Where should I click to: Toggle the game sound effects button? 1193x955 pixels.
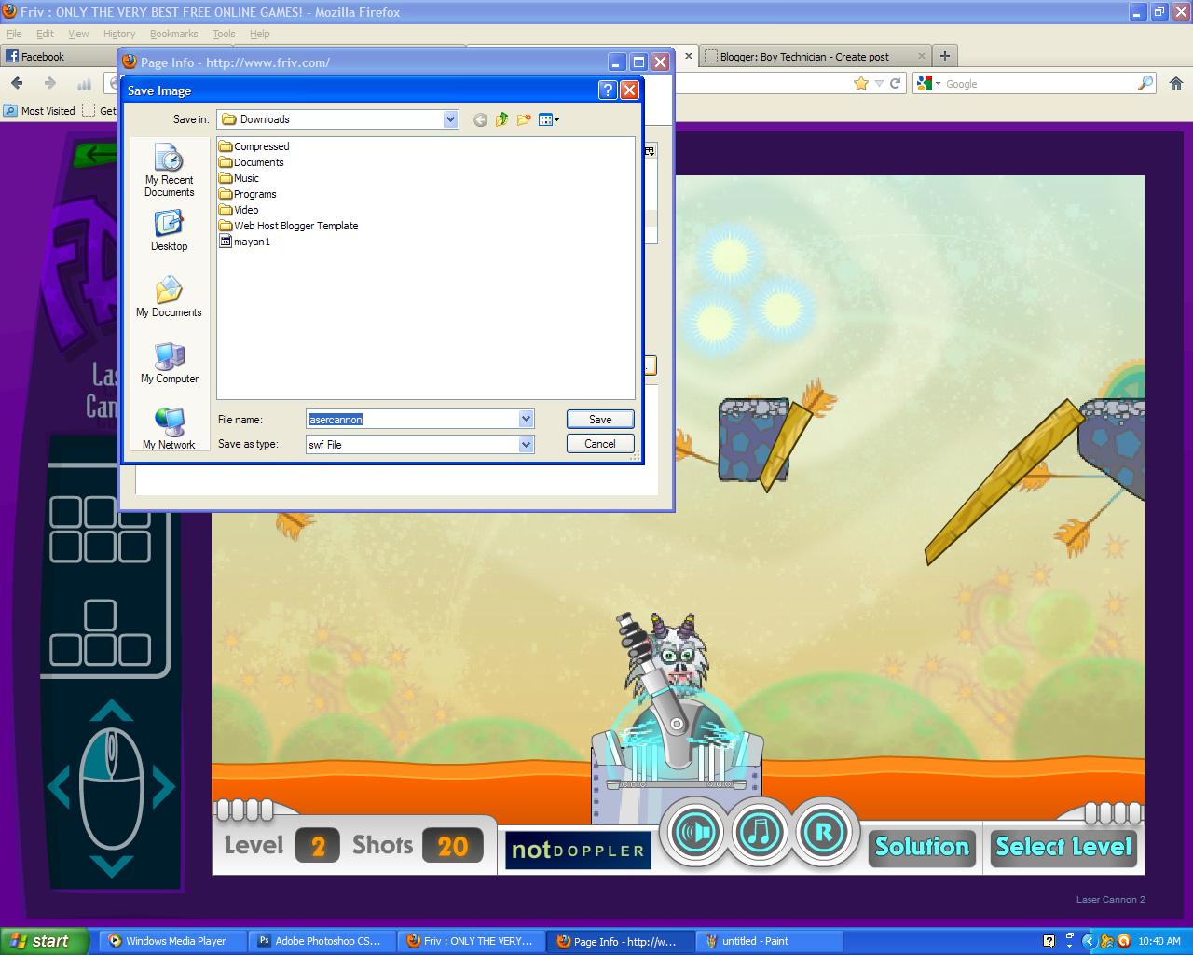[696, 832]
